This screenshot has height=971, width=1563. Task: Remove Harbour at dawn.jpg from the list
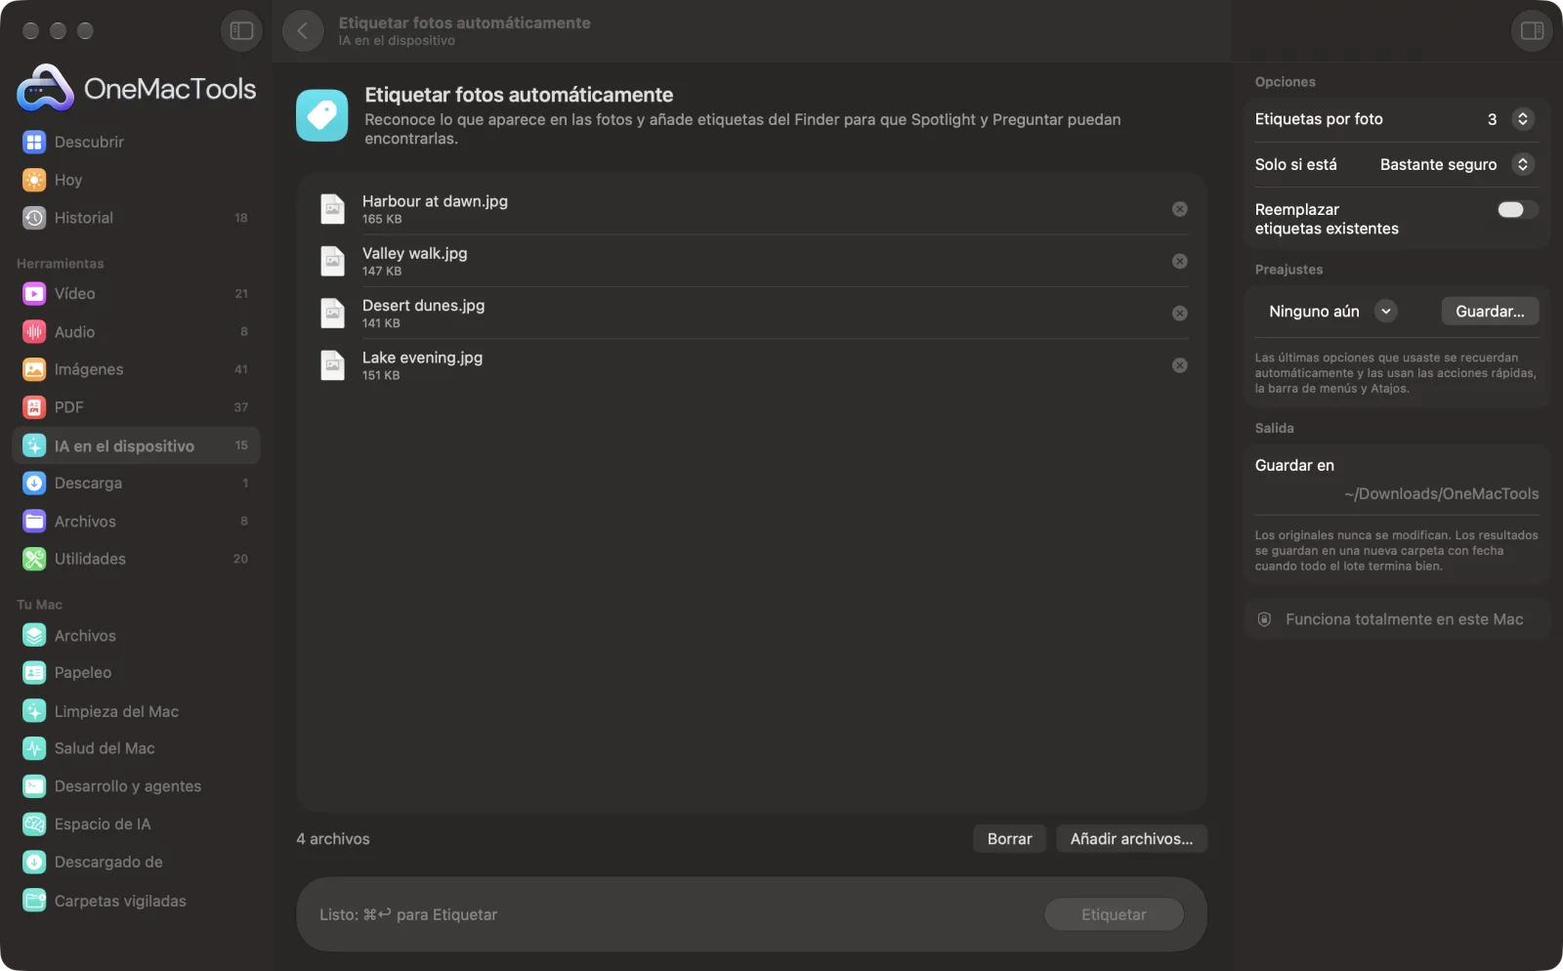pos(1180,209)
